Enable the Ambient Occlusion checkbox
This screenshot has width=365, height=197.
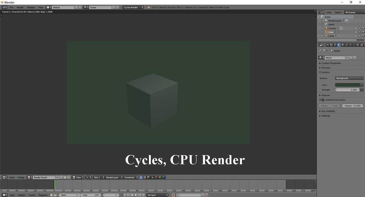(x=323, y=100)
